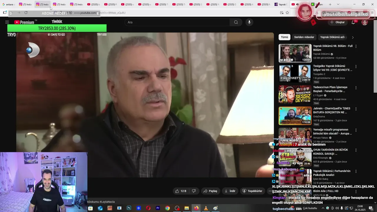Viewport: 377px width, 212px height.
Task: Open VLC media player from the taskbar
Action: [206, 208]
